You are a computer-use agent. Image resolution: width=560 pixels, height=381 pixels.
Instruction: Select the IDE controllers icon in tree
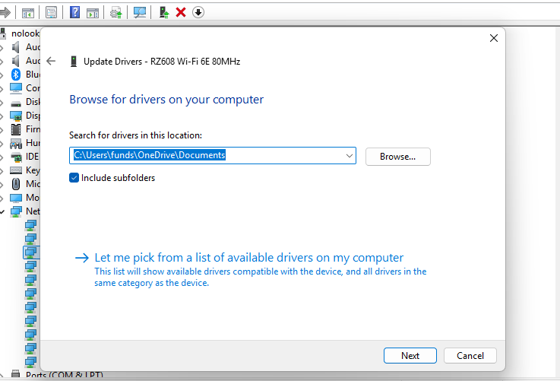pyautogui.click(x=16, y=157)
